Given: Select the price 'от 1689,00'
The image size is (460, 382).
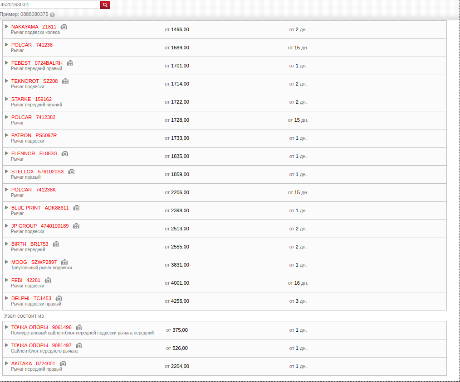Looking at the screenshot, I should [x=177, y=48].
